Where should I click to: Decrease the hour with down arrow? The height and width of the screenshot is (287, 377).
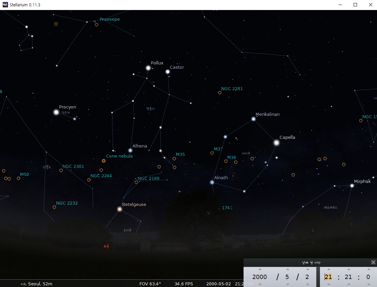pos(329,284)
